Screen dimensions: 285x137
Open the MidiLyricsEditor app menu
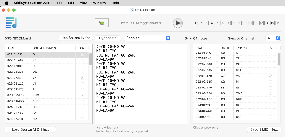[x=33, y=3]
